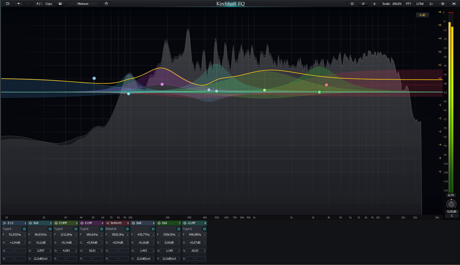Toggle the piano keyboard display

60,4
